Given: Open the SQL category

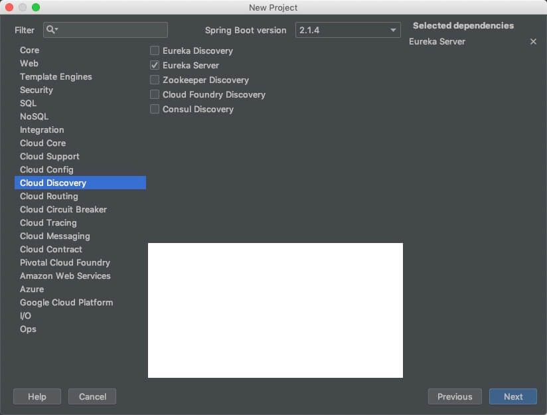Looking at the screenshot, I should (80, 104).
